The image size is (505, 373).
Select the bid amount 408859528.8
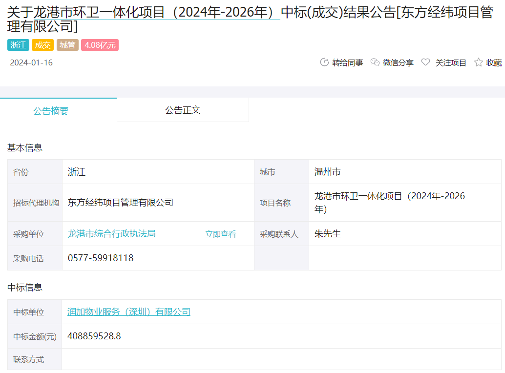click(94, 336)
